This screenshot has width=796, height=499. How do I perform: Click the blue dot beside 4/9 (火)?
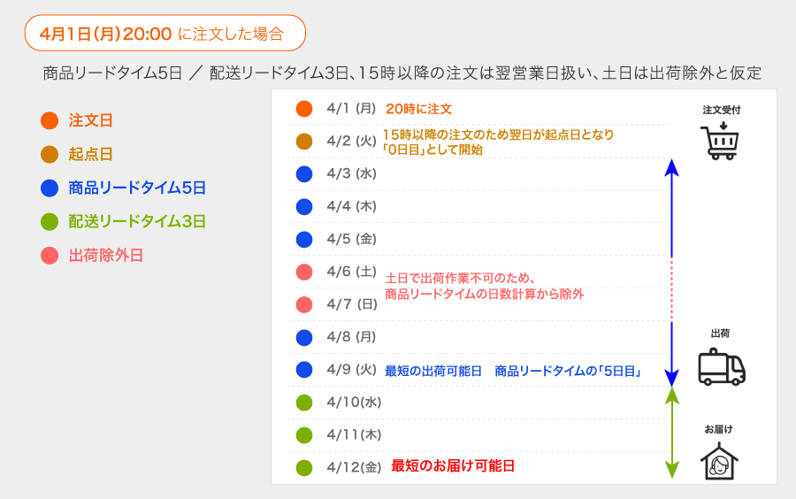pyautogui.click(x=304, y=370)
